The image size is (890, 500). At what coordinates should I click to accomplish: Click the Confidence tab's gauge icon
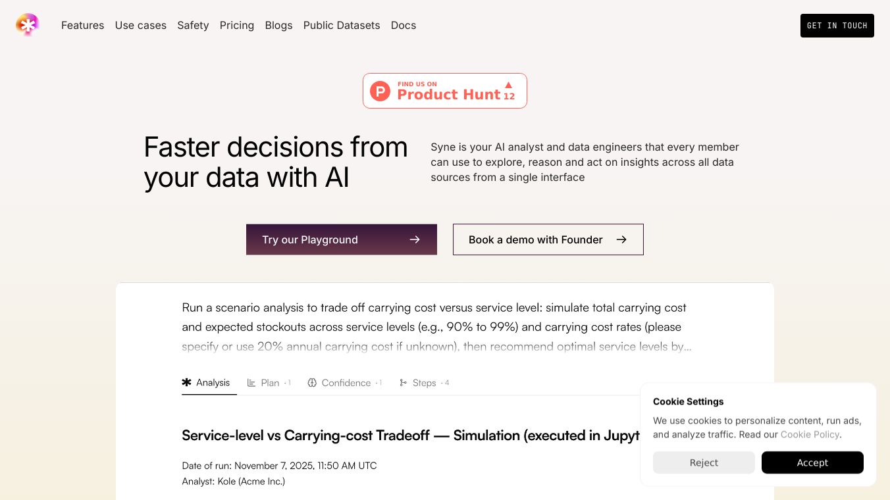point(312,383)
